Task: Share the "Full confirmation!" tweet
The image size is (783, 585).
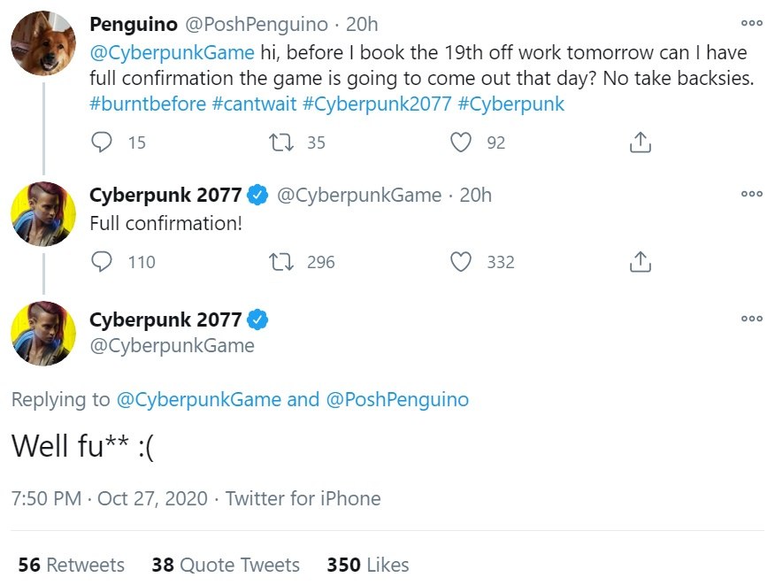Action: tap(640, 262)
